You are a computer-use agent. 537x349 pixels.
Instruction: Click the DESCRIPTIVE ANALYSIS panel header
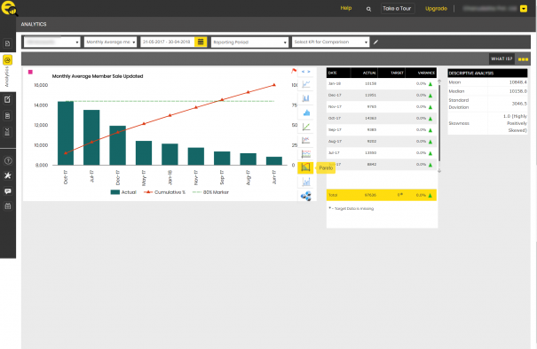pos(487,74)
